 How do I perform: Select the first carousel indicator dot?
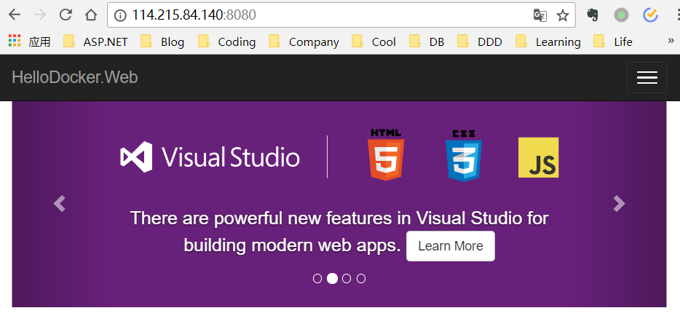point(317,278)
